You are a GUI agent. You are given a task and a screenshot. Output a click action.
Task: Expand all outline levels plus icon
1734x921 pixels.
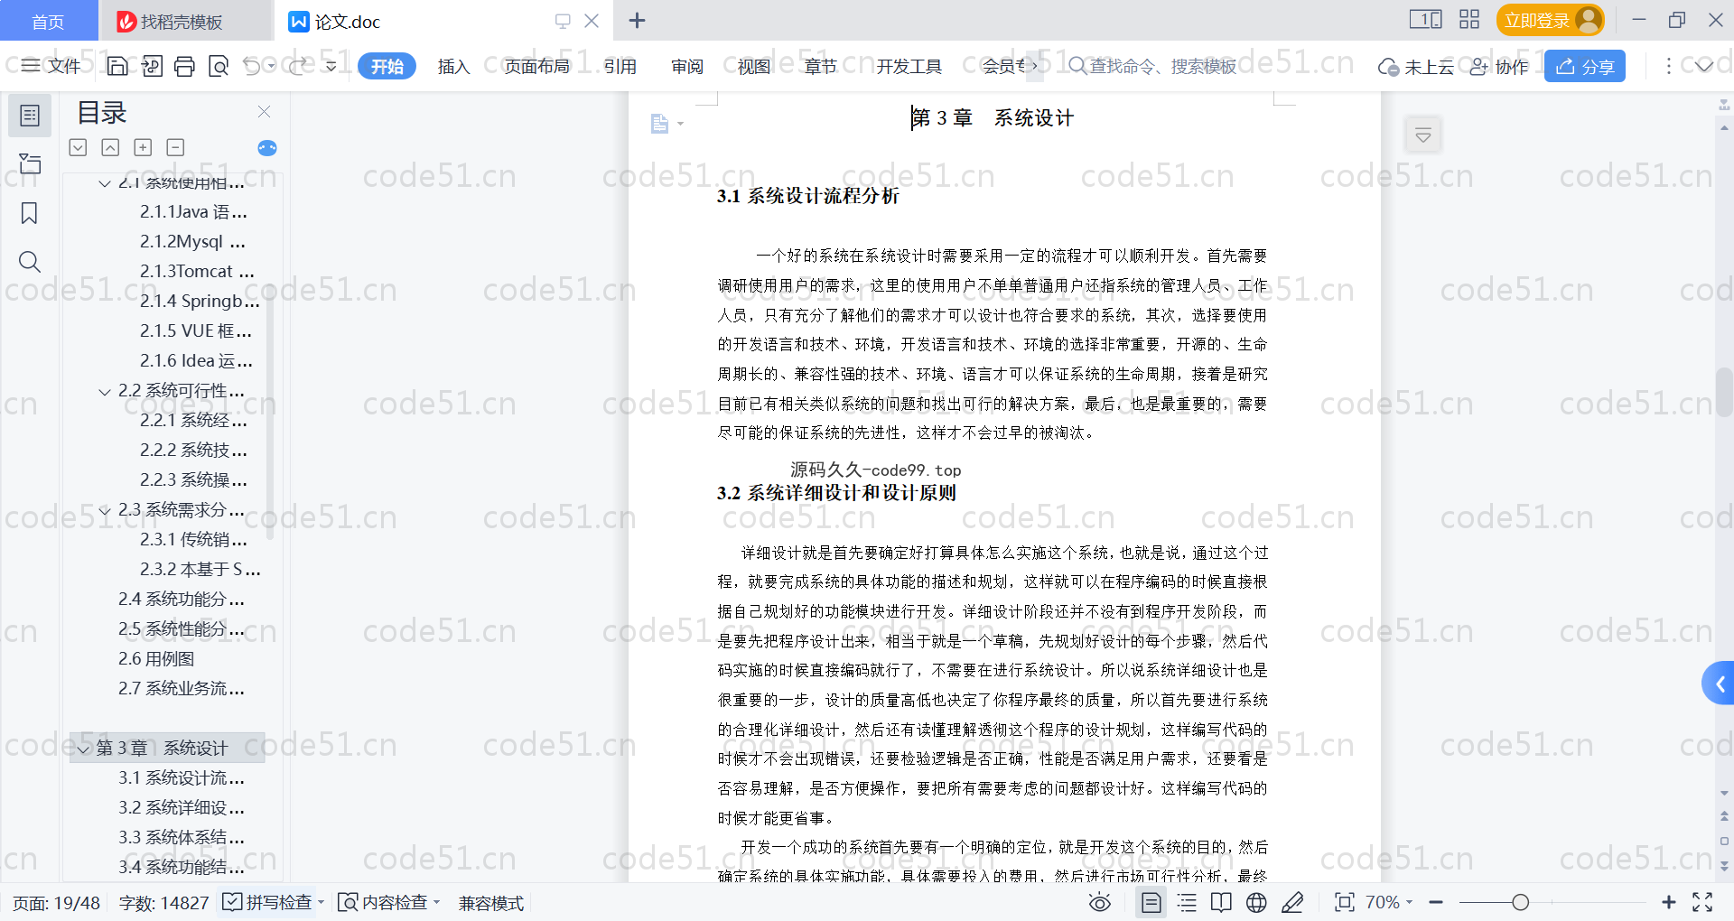[x=143, y=147]
